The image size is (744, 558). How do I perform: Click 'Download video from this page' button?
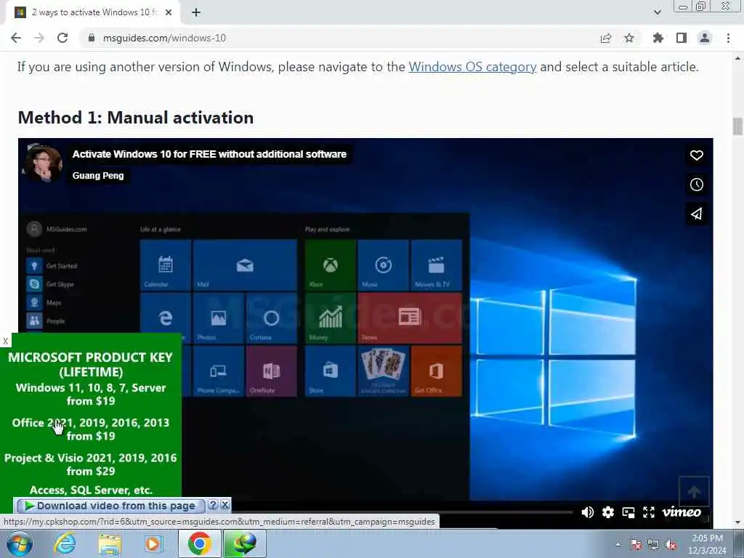coord(111,506)
